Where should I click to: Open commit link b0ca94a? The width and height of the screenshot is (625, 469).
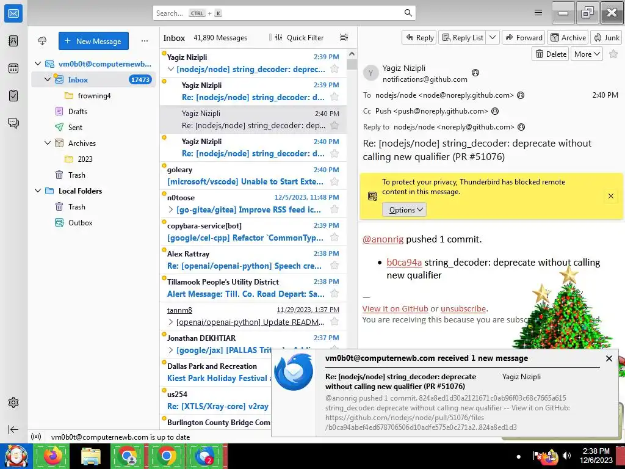click(404, 263)
